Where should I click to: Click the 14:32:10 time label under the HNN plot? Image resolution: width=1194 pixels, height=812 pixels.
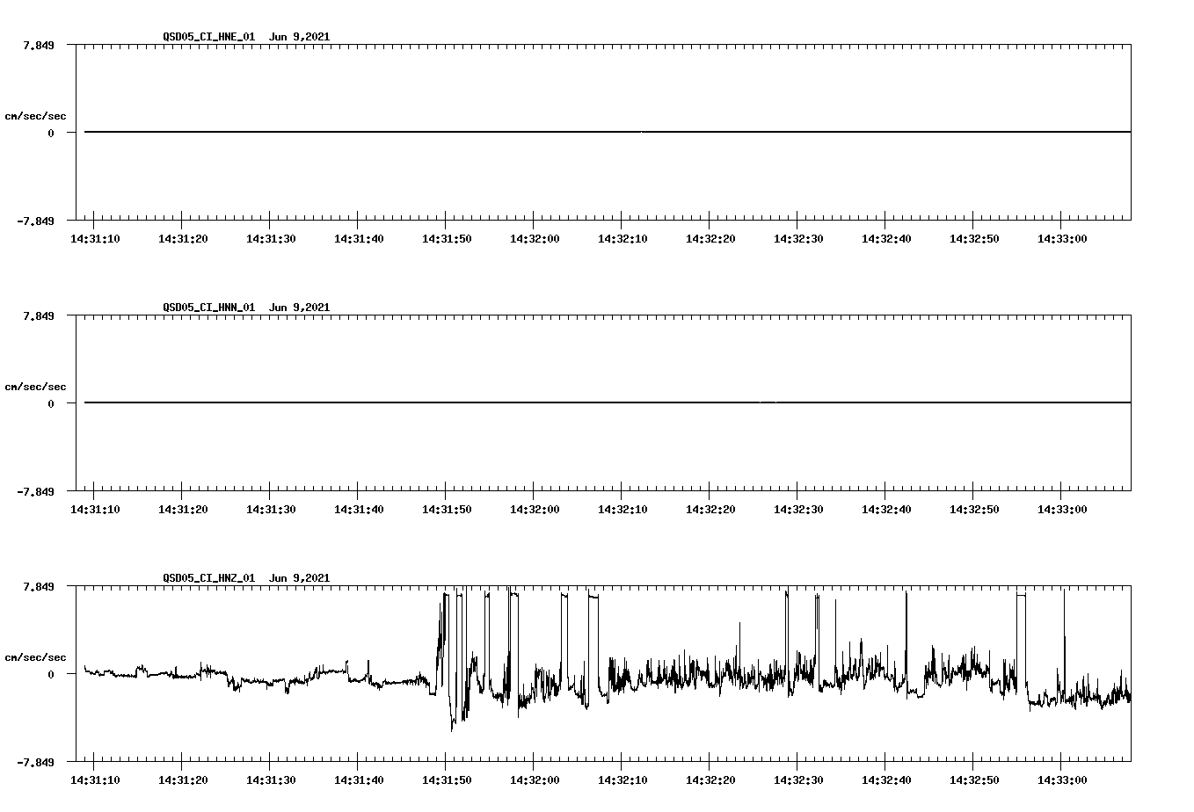[622, 510]
